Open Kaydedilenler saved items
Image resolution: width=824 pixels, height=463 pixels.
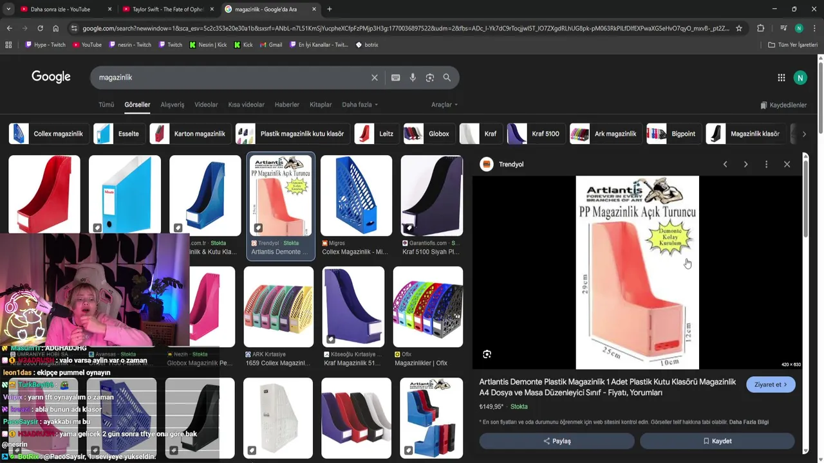[783, 105]
